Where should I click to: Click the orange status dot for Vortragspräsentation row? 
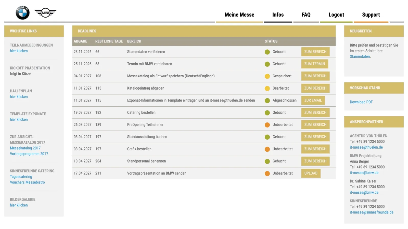pos(267,174)
